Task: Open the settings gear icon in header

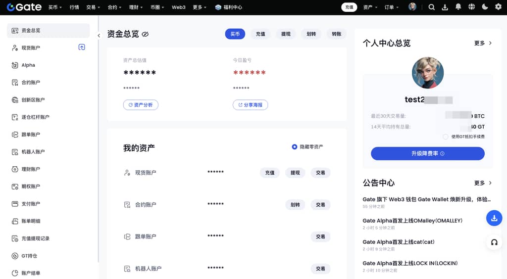Action: click(498, 7)
